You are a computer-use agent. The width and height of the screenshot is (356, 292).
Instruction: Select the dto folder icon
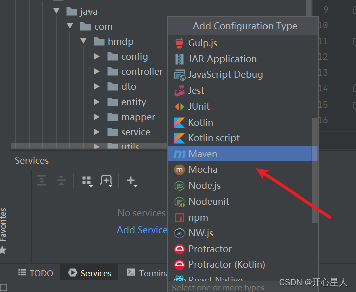(113, 86)
